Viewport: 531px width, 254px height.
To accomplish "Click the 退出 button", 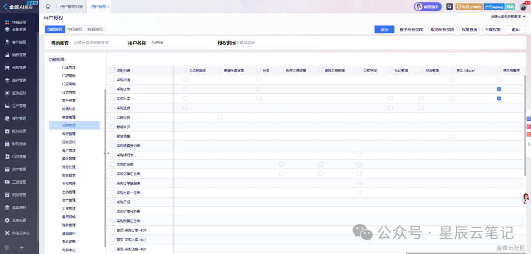I will [x=516, y=29].
